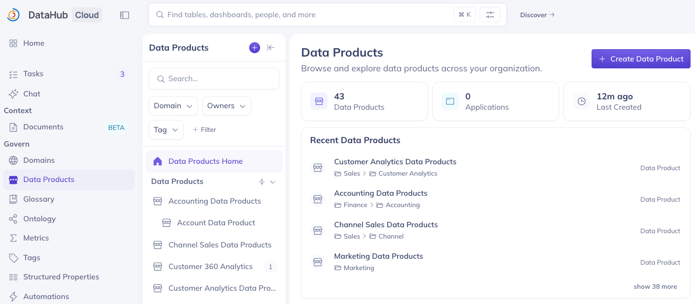Select Data Products in the left navigation
This screenshot has width=695, height=304.
click(69, 180)
